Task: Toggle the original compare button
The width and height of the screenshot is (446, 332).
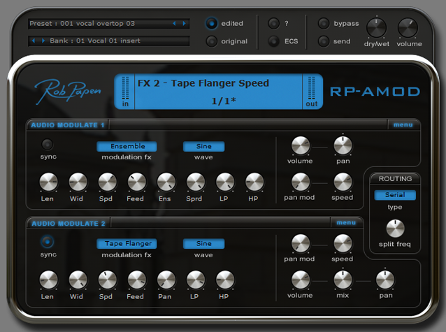Action: click(212, 41)
